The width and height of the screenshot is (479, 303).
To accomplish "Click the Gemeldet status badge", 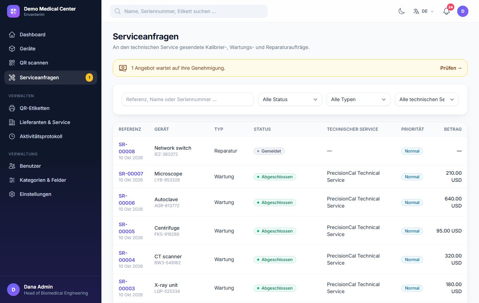I will tap(269, 151).
